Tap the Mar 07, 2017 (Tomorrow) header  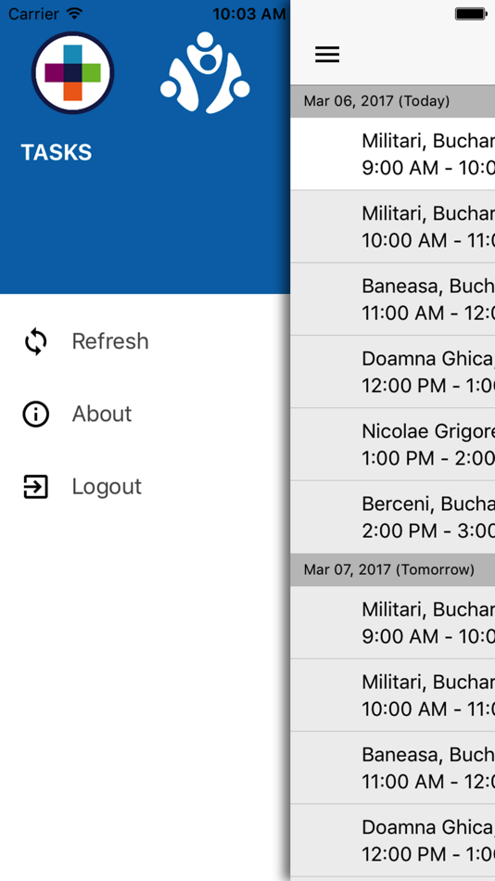coord(393,569)
